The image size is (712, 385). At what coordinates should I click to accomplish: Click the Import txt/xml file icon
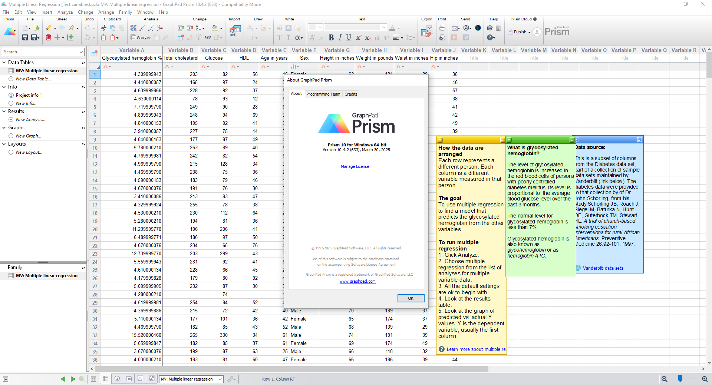(234, 31)
